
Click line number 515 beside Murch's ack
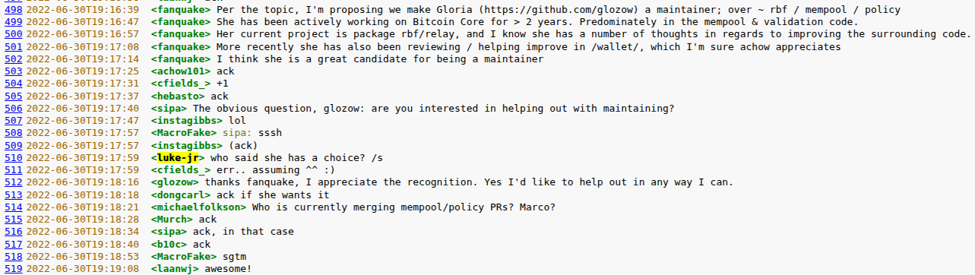click(14, 219)
